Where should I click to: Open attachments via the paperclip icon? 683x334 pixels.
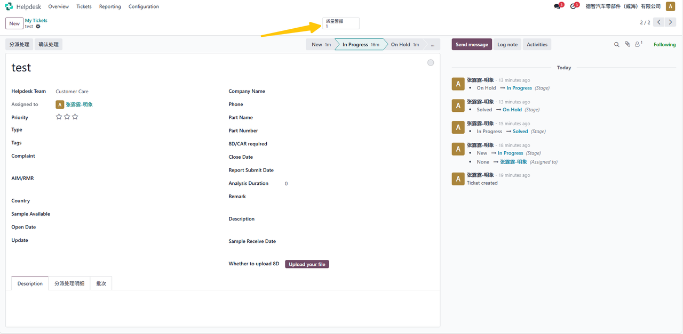click(628, 45)
